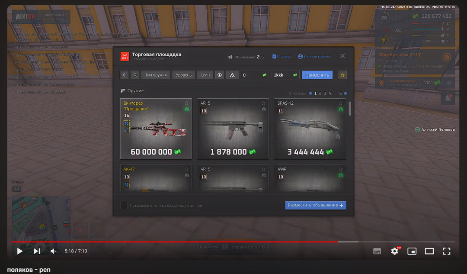The width and height of the screenshot is (467, 274).
Task: Click 'Разместить объявление' button
Action: tap(316, 205)
